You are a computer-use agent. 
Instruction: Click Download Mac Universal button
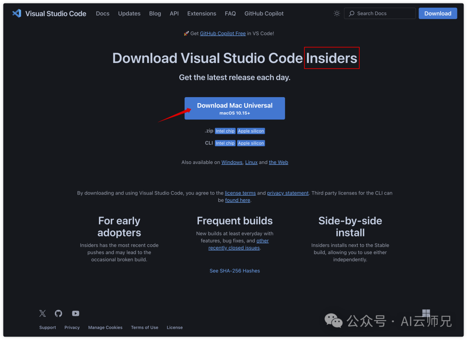(x=234, y=108)
